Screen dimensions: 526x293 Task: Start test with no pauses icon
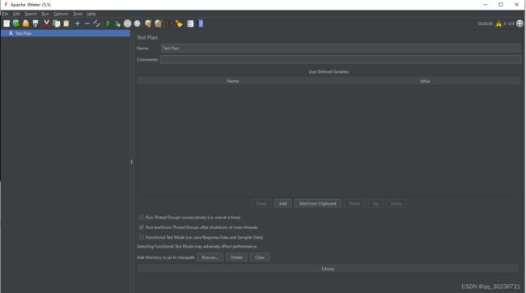[x=117, y=23]
